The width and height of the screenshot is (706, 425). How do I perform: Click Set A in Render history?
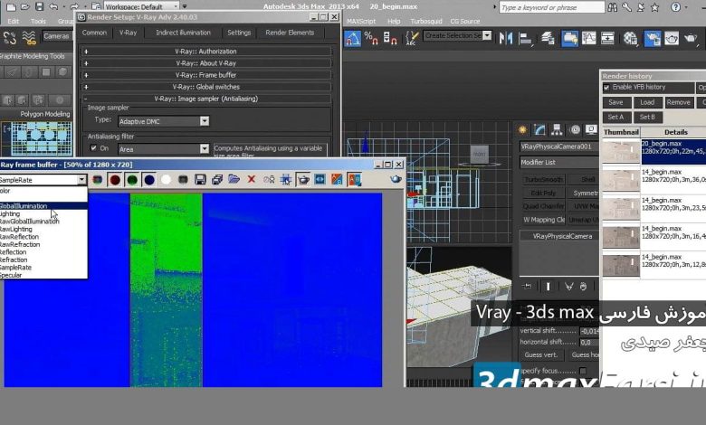click(615, 118)
